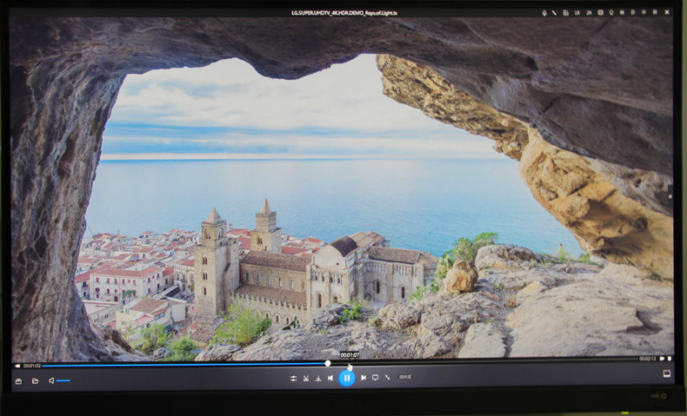
Task: Set playback to 1X size in title bar
Action: [577, 13]
